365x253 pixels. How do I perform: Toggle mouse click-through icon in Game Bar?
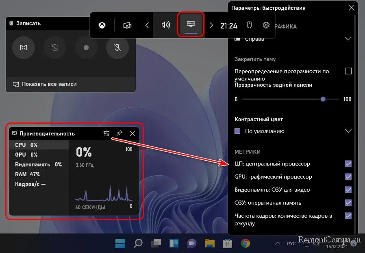click(x=249, y=25)
